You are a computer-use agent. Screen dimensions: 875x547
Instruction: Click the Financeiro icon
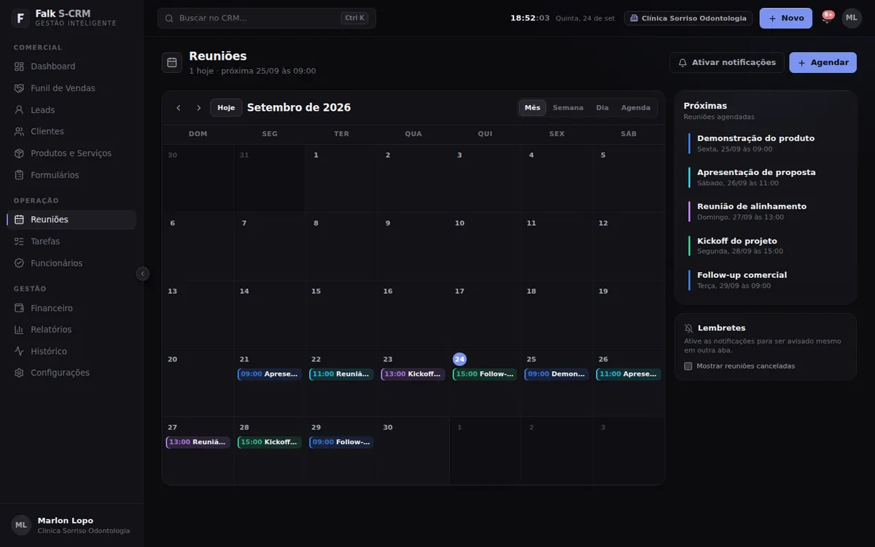coord(19,308)
